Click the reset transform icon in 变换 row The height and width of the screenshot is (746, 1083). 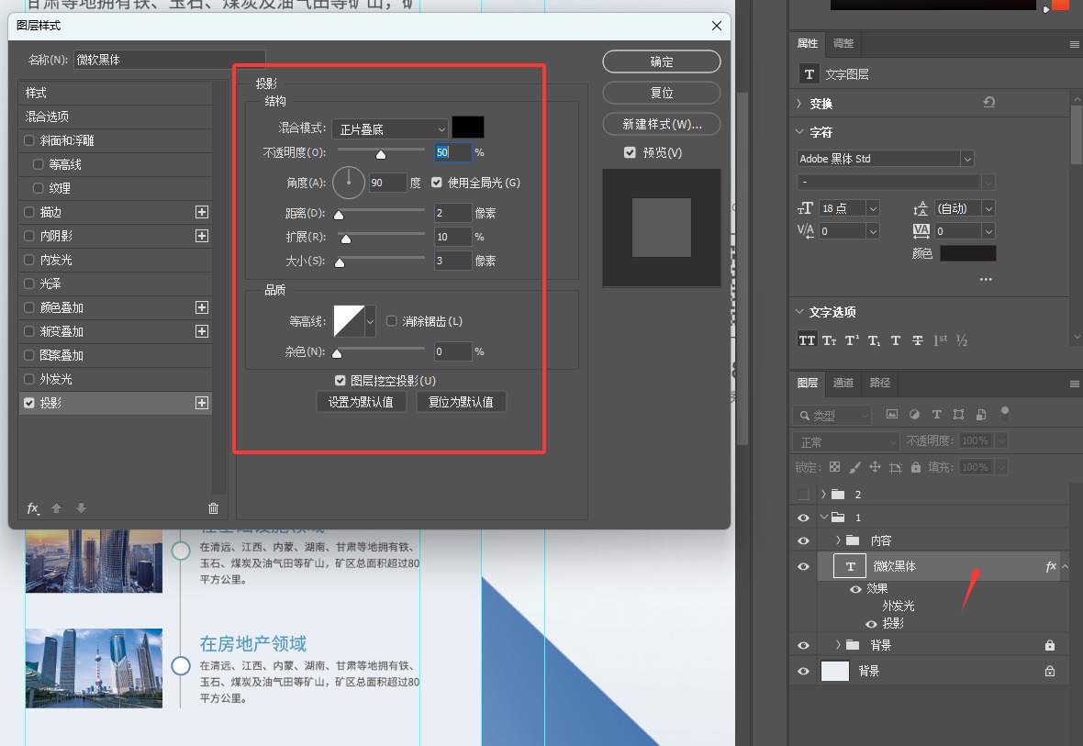[x=989, y=102]
